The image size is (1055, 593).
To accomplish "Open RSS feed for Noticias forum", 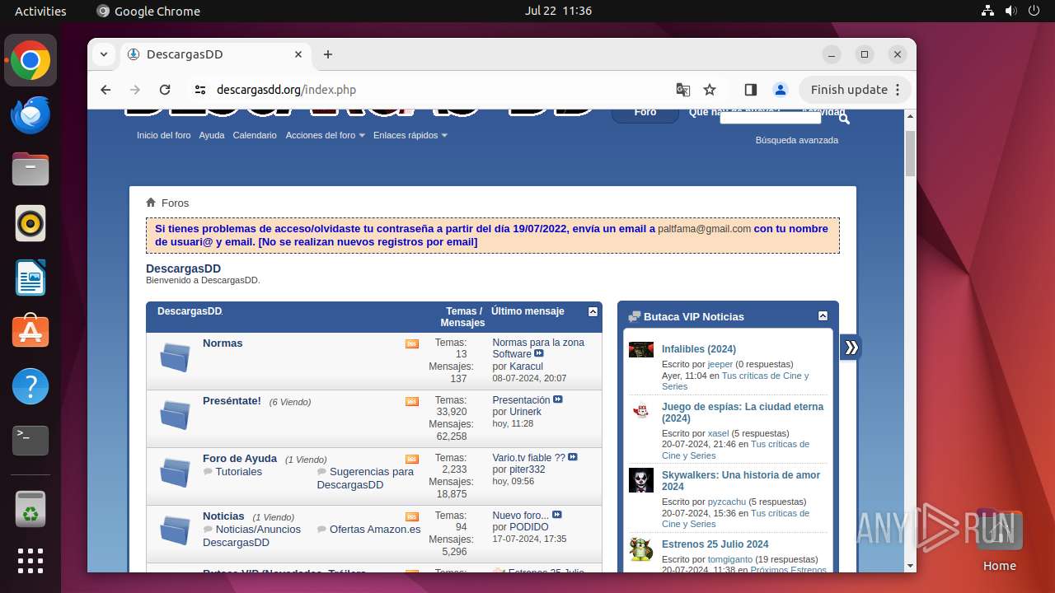I will point(412,516).
